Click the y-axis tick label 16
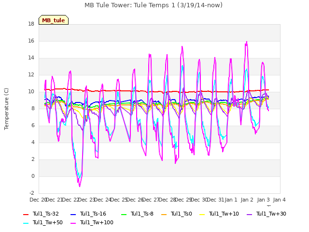 31,41
